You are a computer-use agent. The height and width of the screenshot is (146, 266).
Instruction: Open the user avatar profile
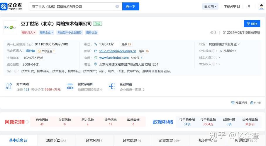pyautogui.click(x=261, y=6)
